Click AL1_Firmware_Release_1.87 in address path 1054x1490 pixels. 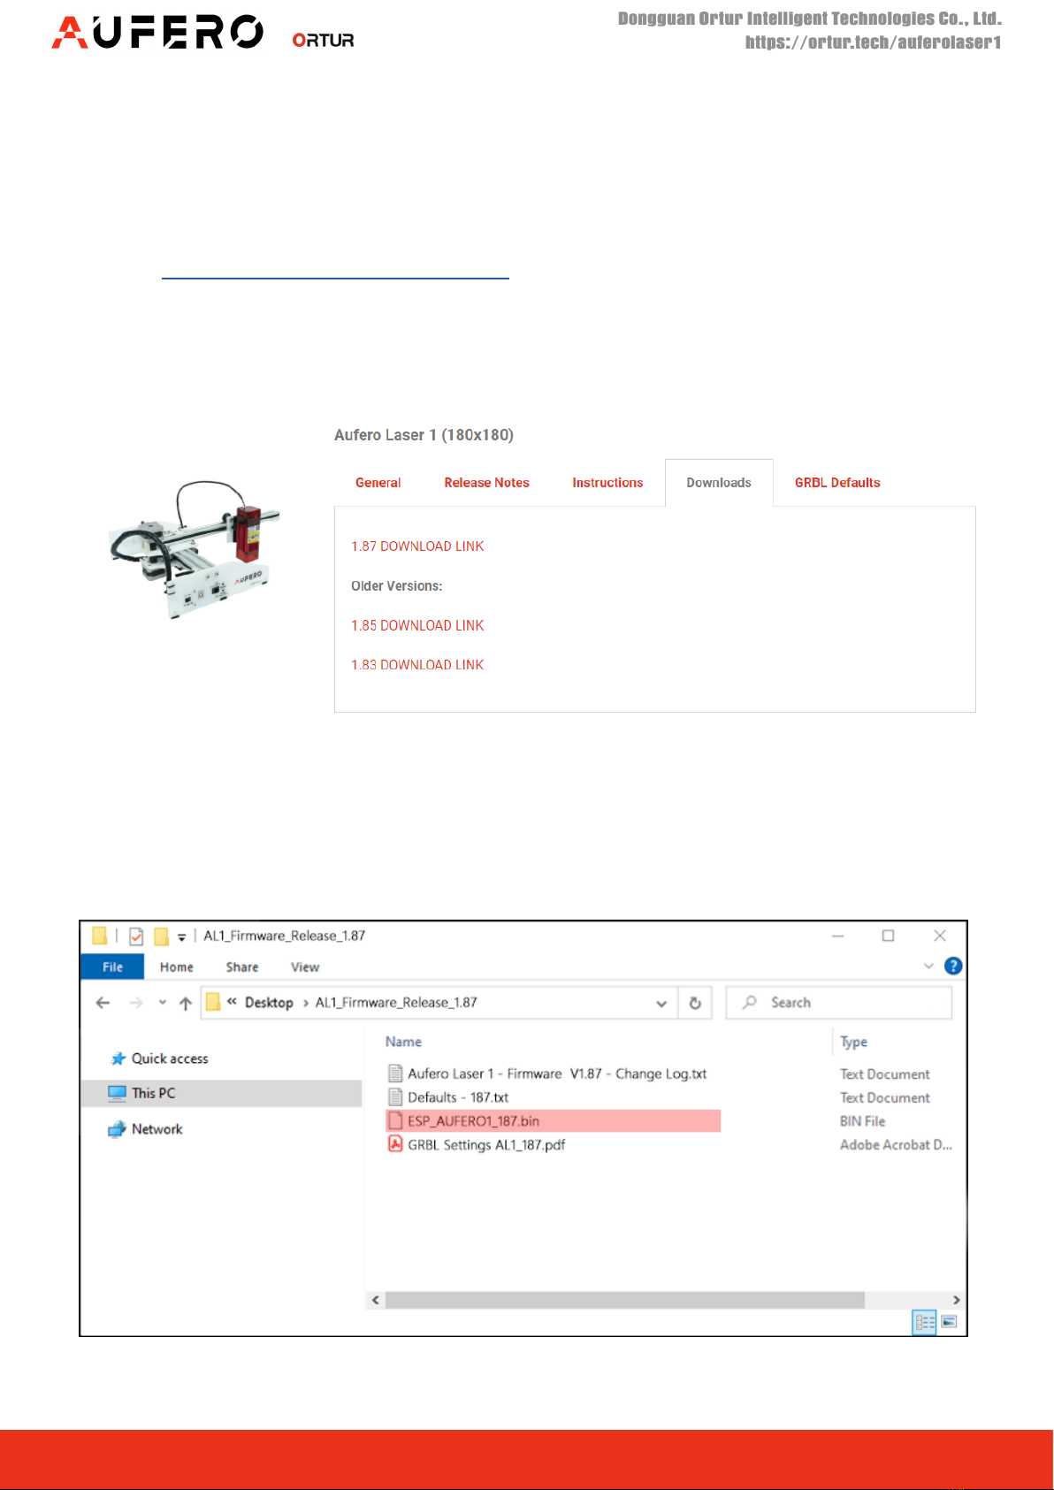pos(396,1003)
